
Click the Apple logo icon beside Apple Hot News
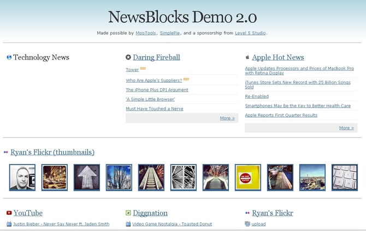click(x=247, y=57)
